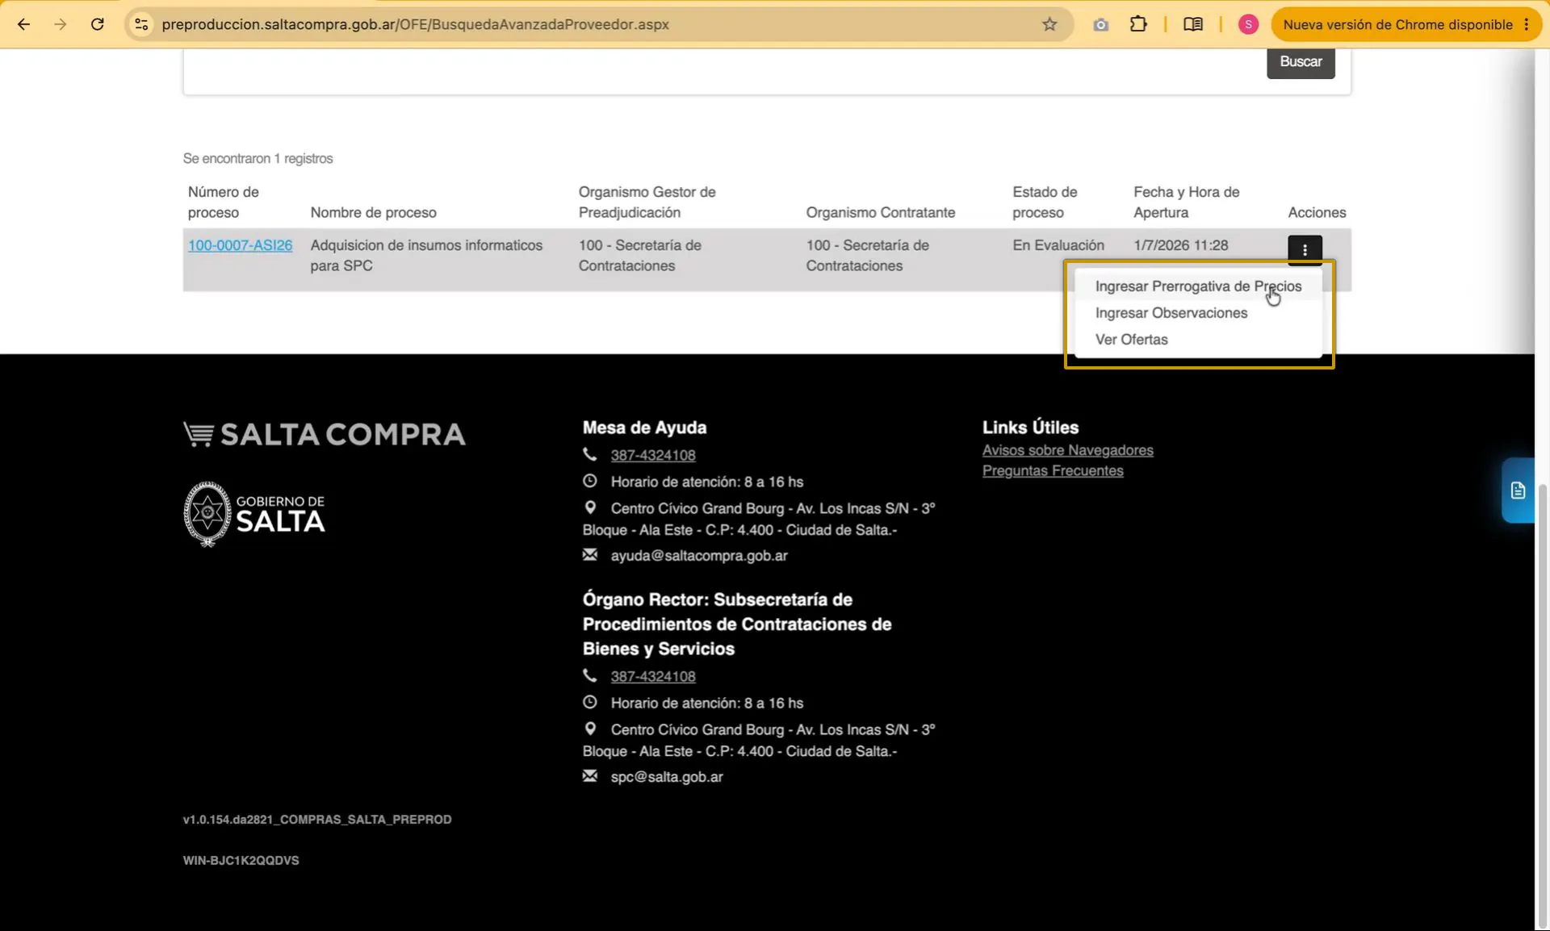Click the blue document side tab icon
1550x931 pixels.
1518,491
